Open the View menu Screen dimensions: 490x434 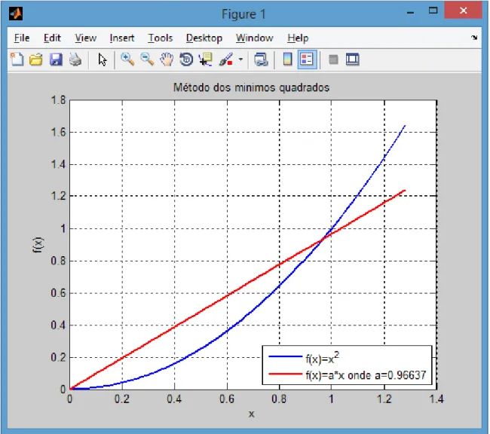(86, 38)
